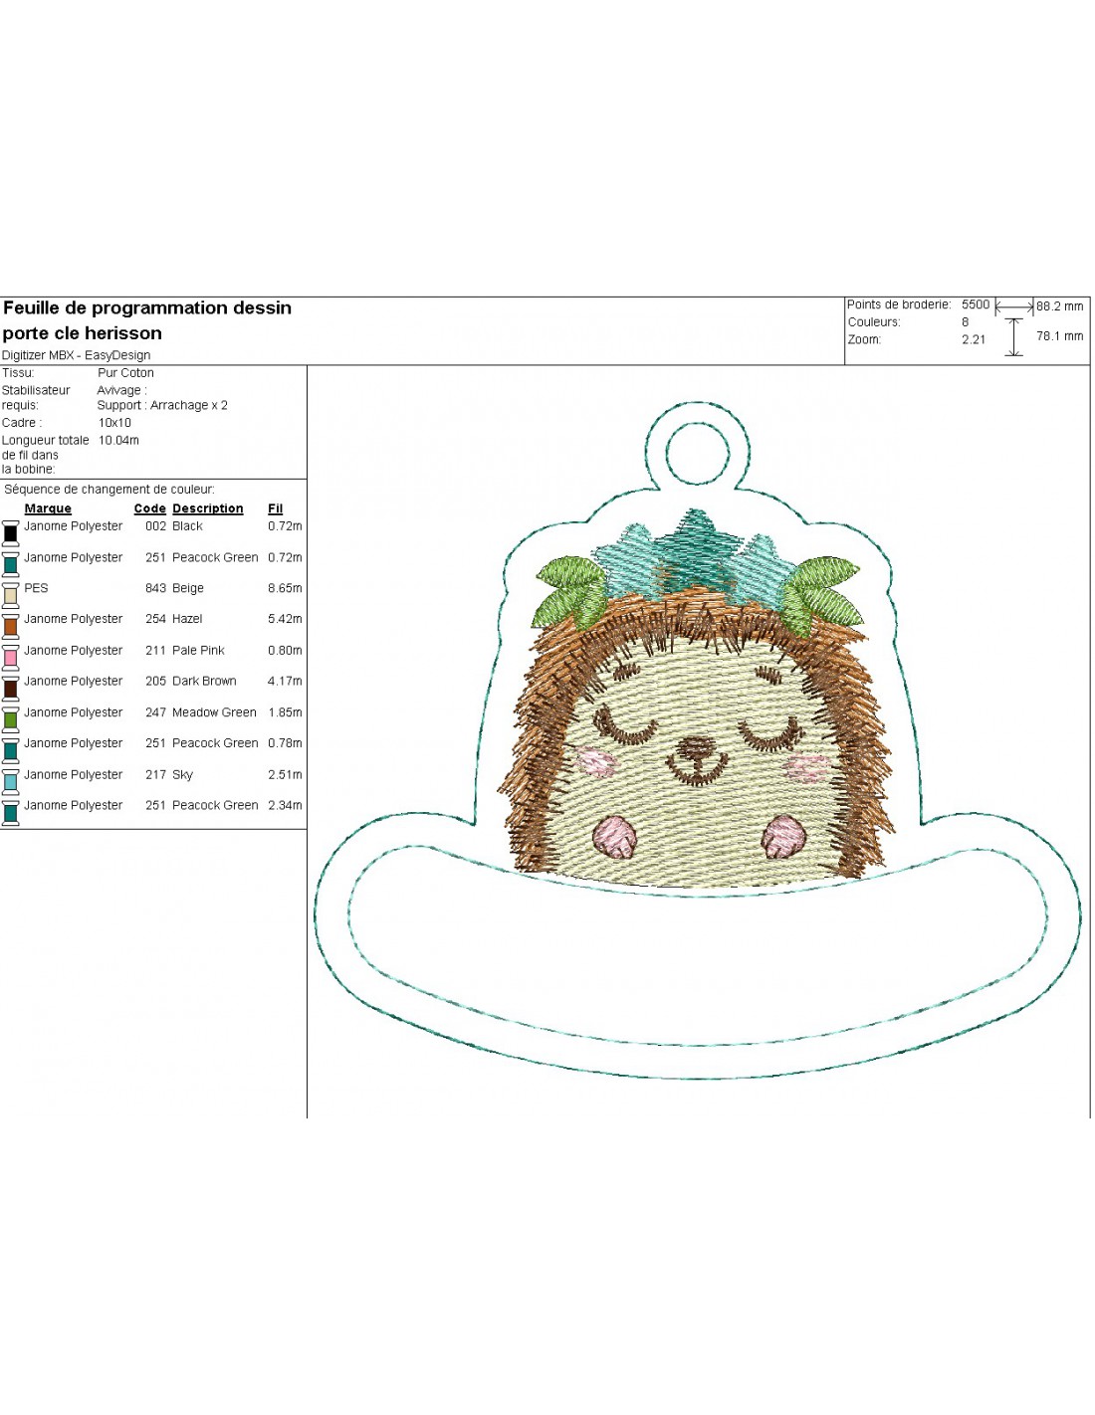Select the 0.80m thread length value
1095x1415 pixels.
[285, 651]
